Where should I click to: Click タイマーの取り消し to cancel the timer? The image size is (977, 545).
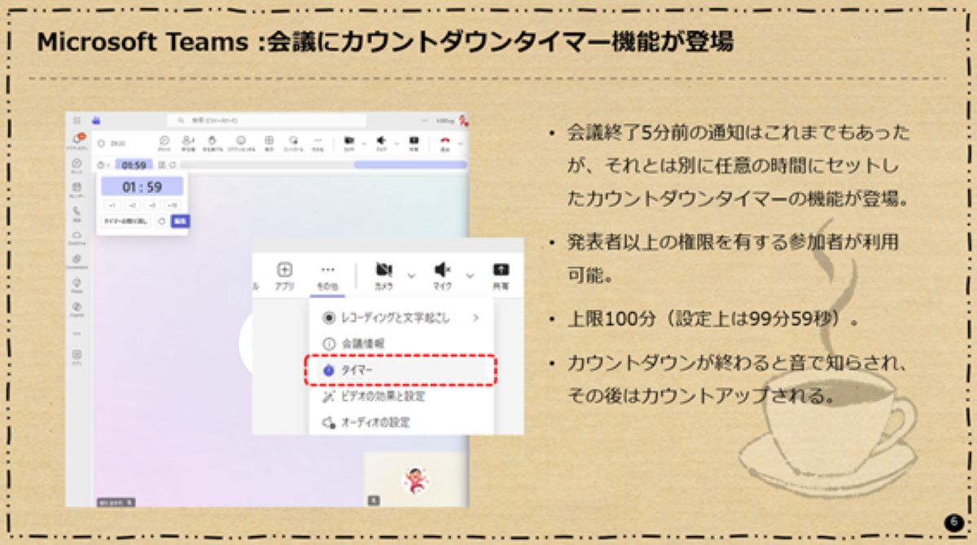tap(125, 222)
